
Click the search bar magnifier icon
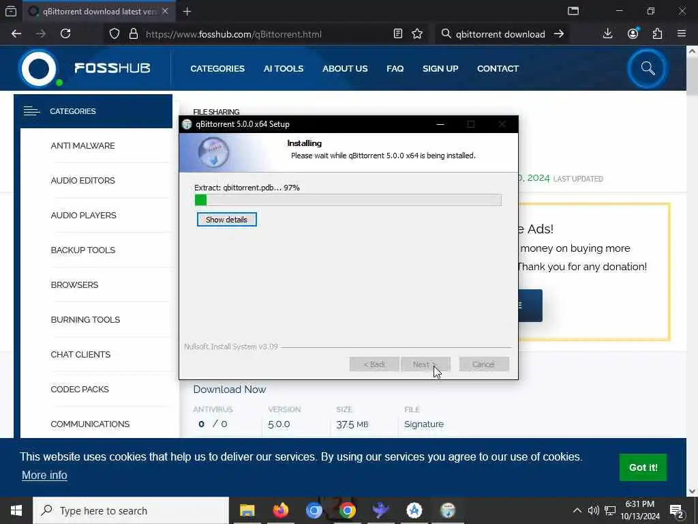click(x=446, y=34)
